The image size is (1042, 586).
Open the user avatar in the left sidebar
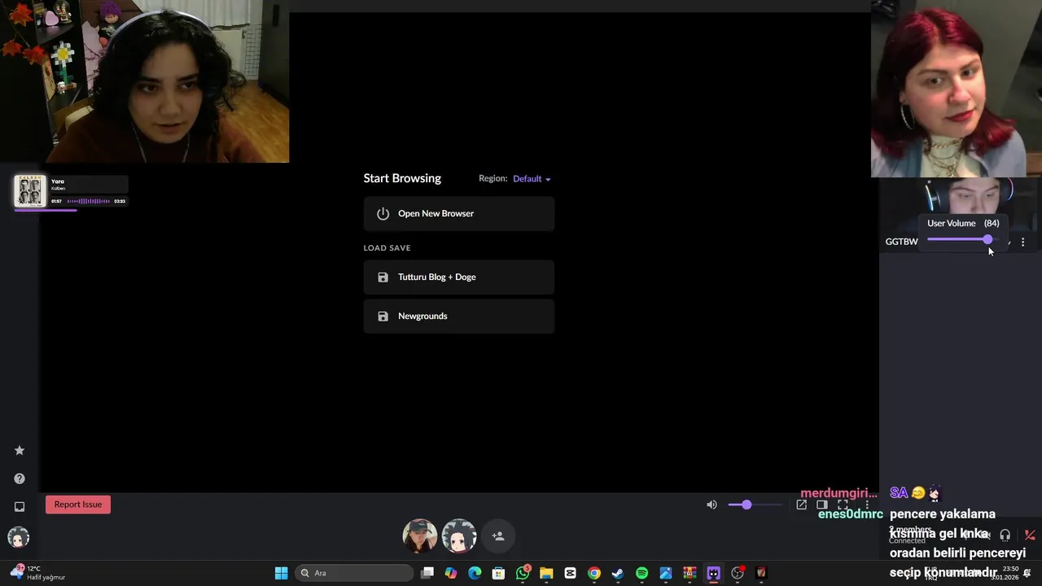[x=18, y=537]
